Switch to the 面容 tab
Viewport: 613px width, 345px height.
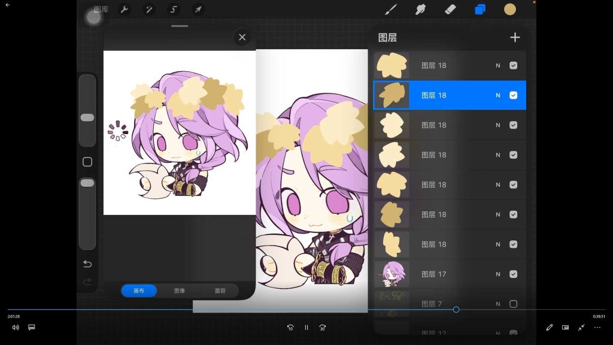click(220, 290)
